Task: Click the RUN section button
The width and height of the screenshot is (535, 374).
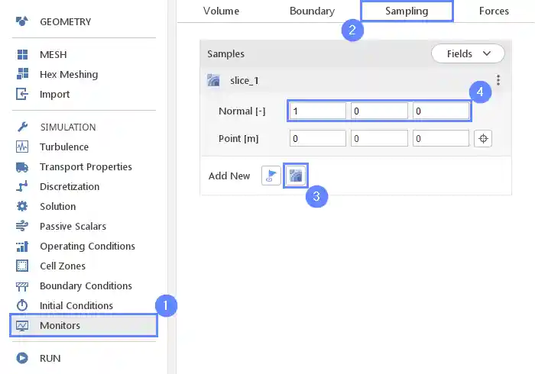Action: (x=50, y=358)
